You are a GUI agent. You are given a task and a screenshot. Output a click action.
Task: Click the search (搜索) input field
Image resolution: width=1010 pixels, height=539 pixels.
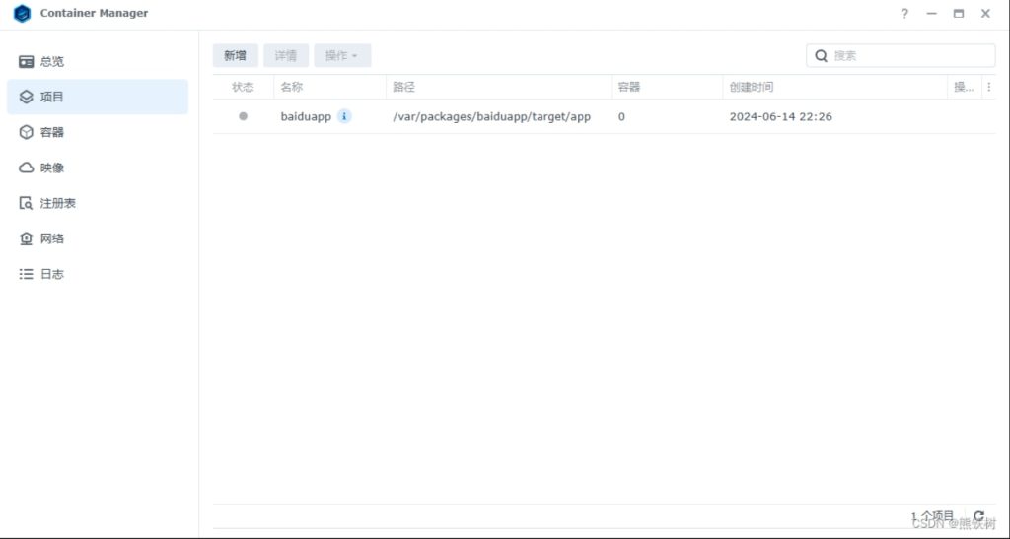909,56
